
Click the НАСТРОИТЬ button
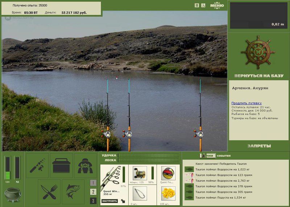point(109,201)
